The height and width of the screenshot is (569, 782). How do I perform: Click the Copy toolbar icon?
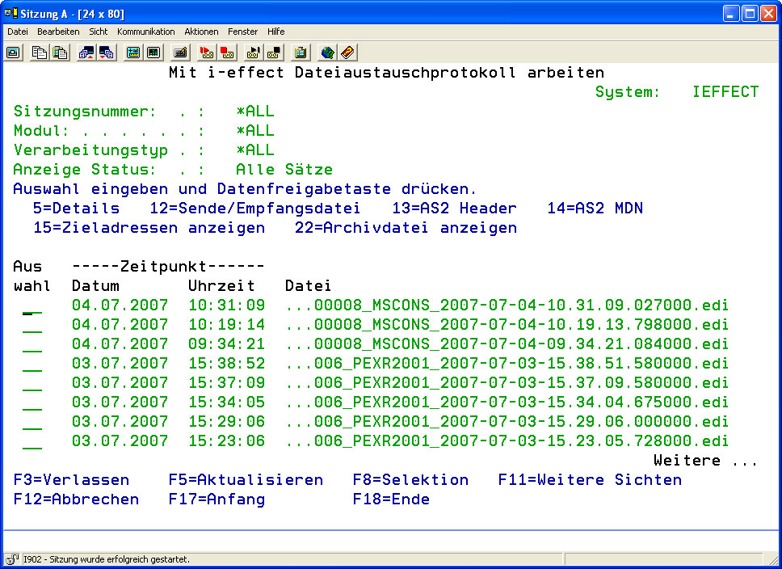tap(40, 53)
